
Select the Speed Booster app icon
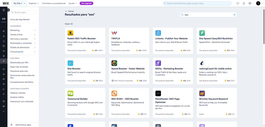point(114,63)
